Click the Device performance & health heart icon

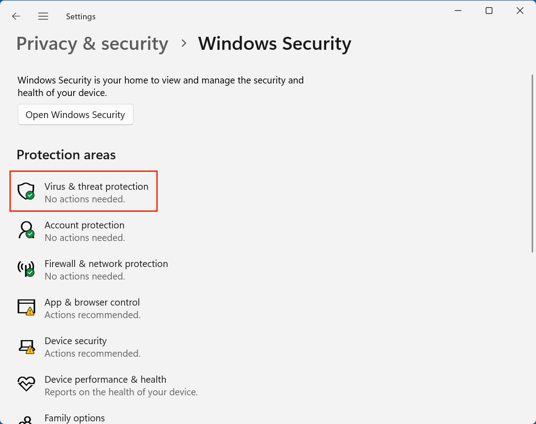tap(26, 384)
